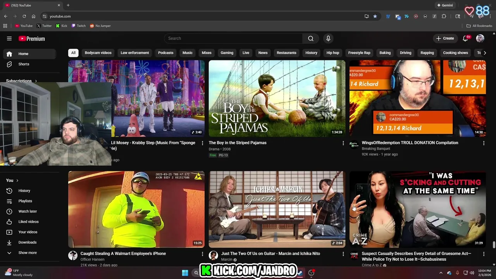
Task: Click the Create button
Action: [x=445, y=38]
